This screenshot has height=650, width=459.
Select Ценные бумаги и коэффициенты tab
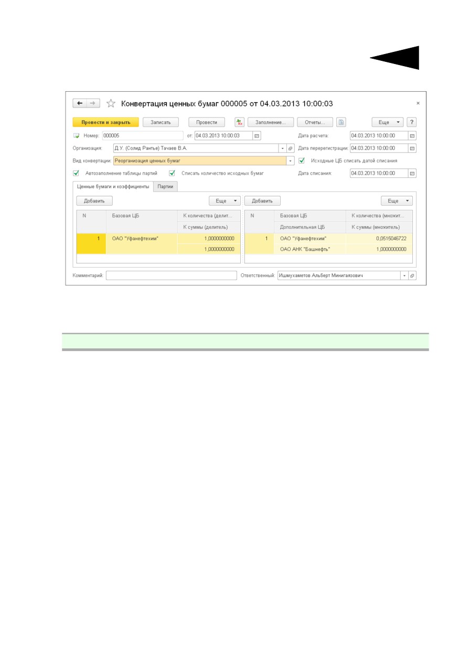click(113, 186)
